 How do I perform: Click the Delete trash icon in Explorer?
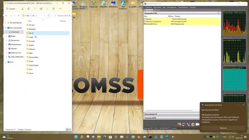click(54, 9)
